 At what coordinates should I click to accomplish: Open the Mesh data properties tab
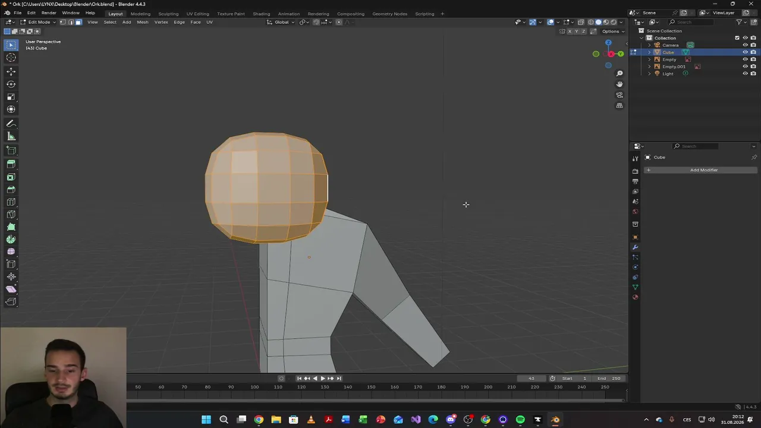pos(635,287)
